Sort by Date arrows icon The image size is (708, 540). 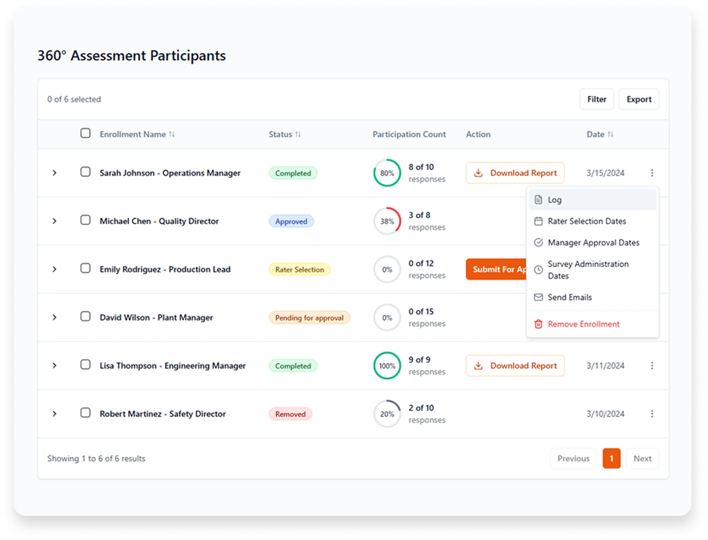click(x=610, y=134)
